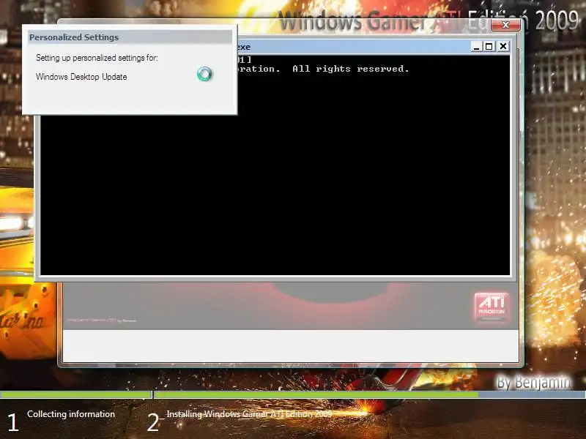The width and height of the screenshot is (586, 439).
Task: Click 'All rights reserved.' console text
Action: 351,69
